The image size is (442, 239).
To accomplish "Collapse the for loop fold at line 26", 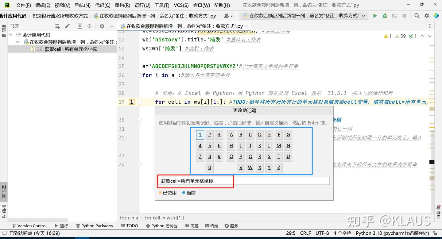I will (x=140, y=75).
